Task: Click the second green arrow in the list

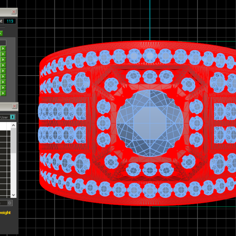Action: point(3,54)
